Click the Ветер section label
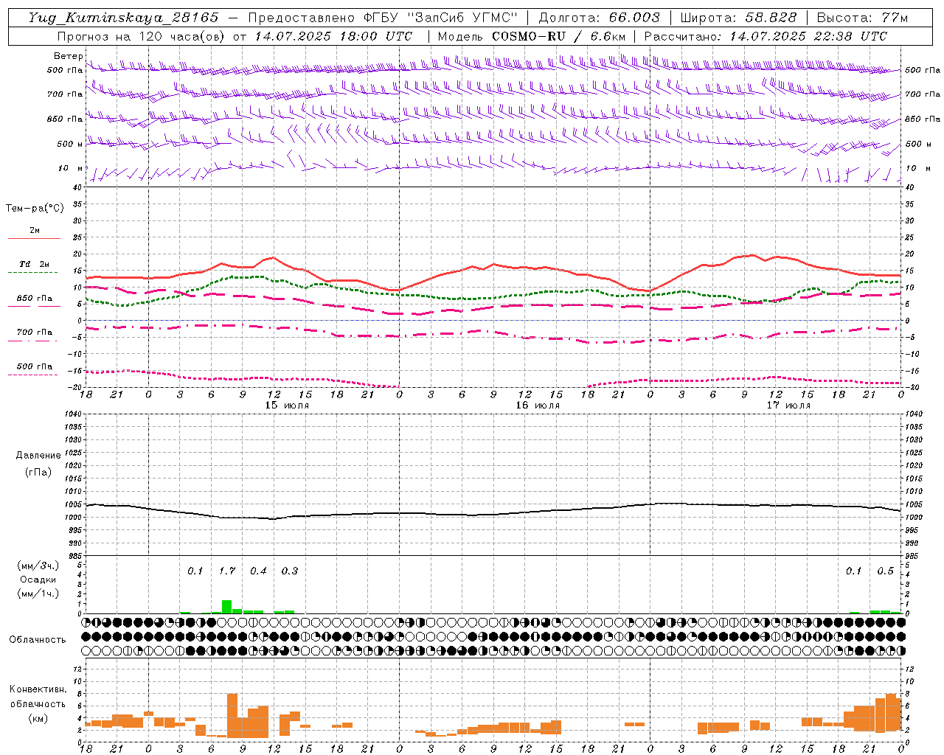 pos(68,56)
